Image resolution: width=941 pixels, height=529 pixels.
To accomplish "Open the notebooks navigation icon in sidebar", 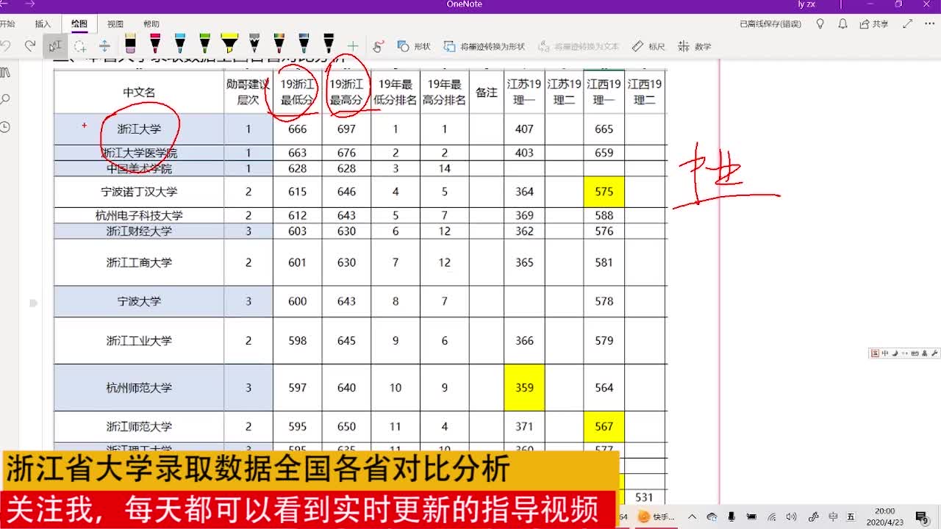I will (x=5, y=73).
